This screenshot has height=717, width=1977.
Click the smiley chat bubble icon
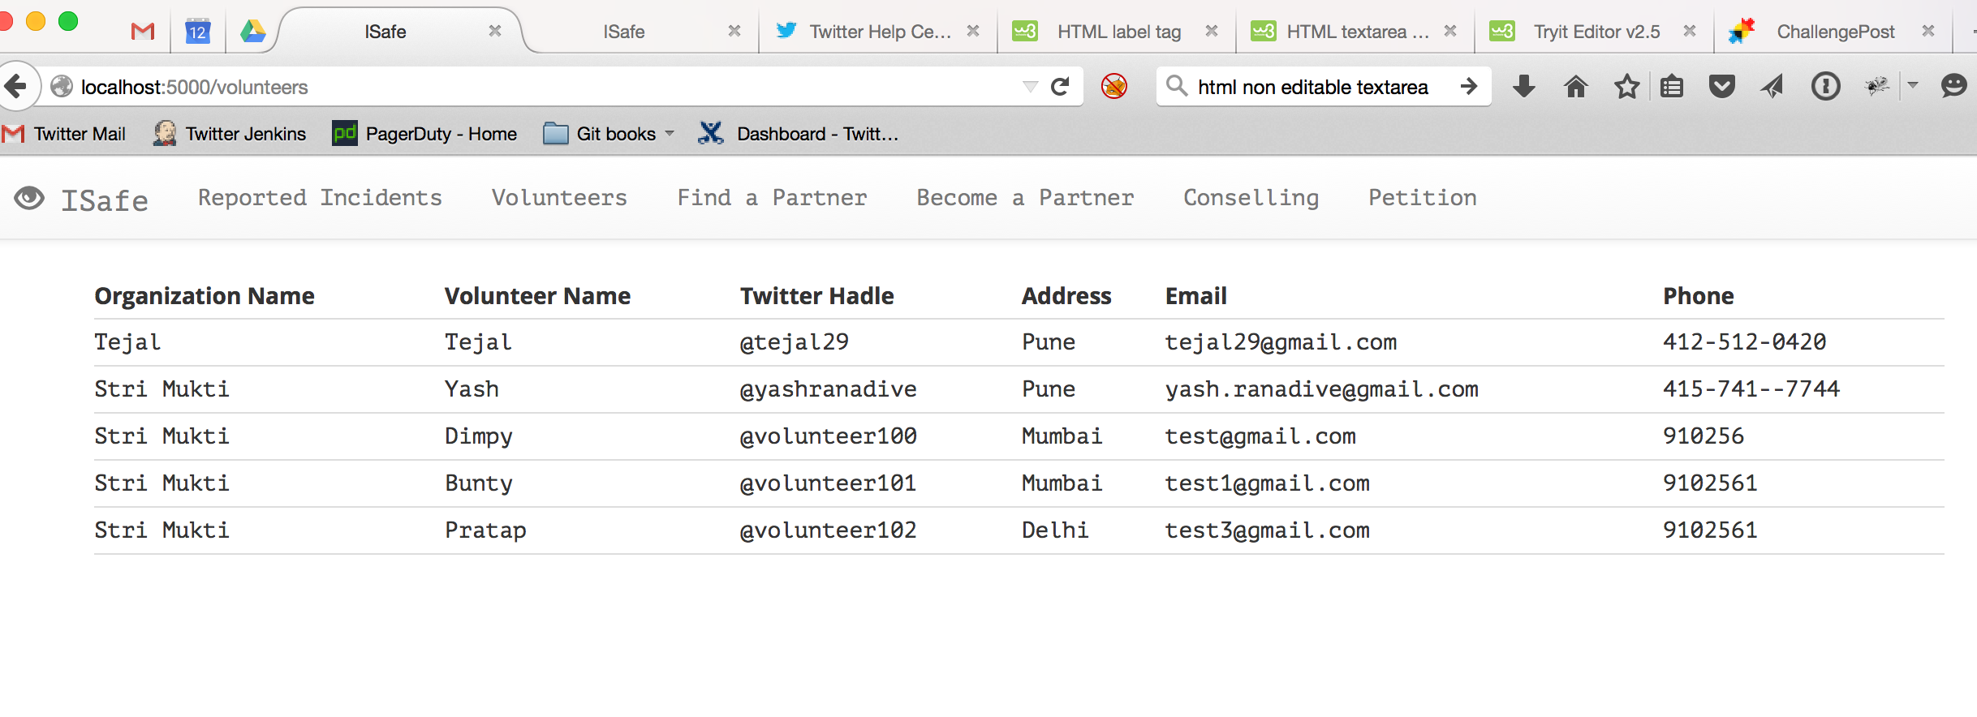1953,87
